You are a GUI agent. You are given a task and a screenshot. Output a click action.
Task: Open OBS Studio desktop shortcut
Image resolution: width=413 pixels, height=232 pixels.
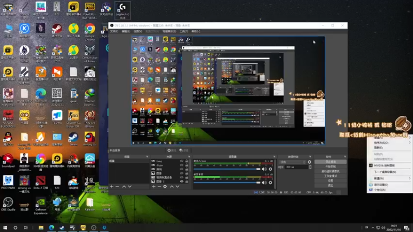(8, 204)
